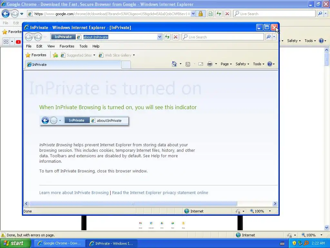Image resolution: width=330 pixels, height=248 pixels.
Task: Click refresh icon in InPrivate address bar
Action: [167, 37]
